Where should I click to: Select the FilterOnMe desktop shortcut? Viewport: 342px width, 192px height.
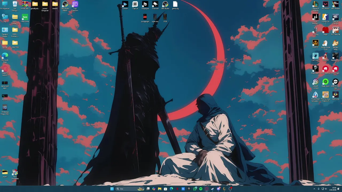point(25,18)
